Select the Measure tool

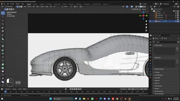click(x=3, y=39)
